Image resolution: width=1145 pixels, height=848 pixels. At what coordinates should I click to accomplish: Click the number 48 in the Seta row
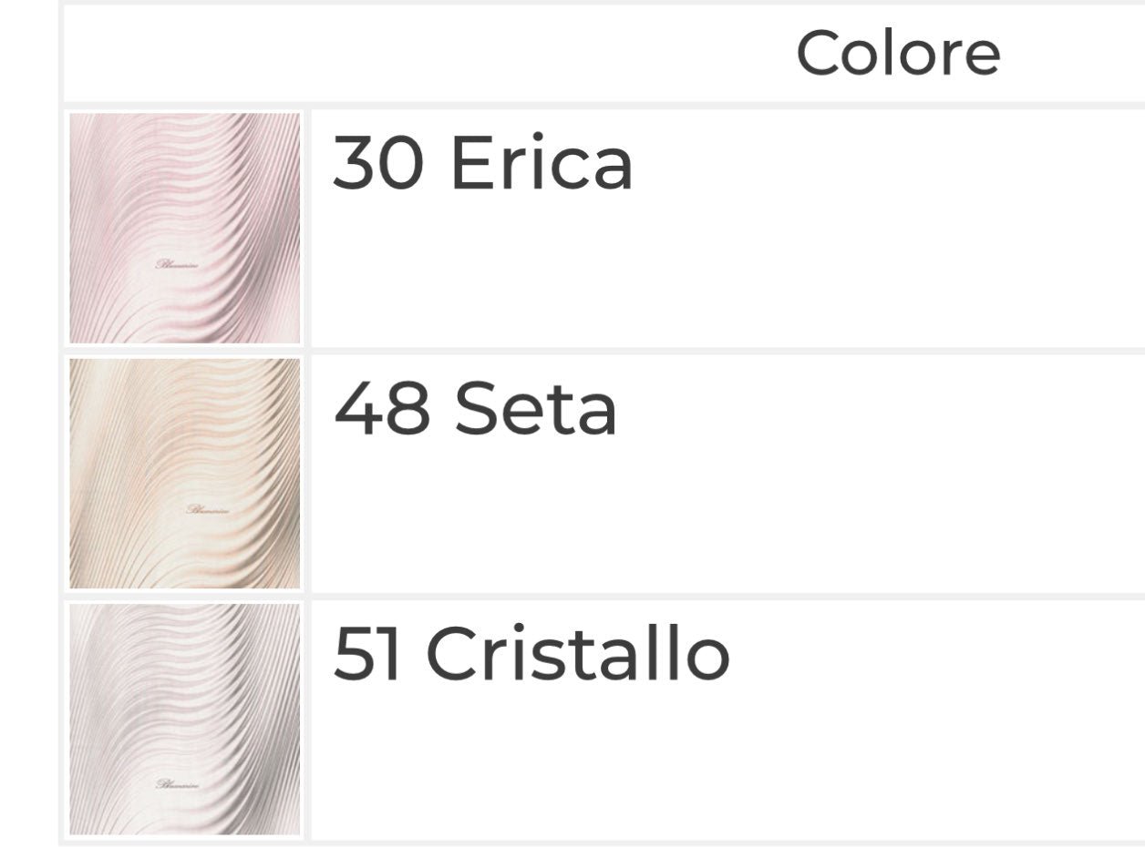coord(381,409)
